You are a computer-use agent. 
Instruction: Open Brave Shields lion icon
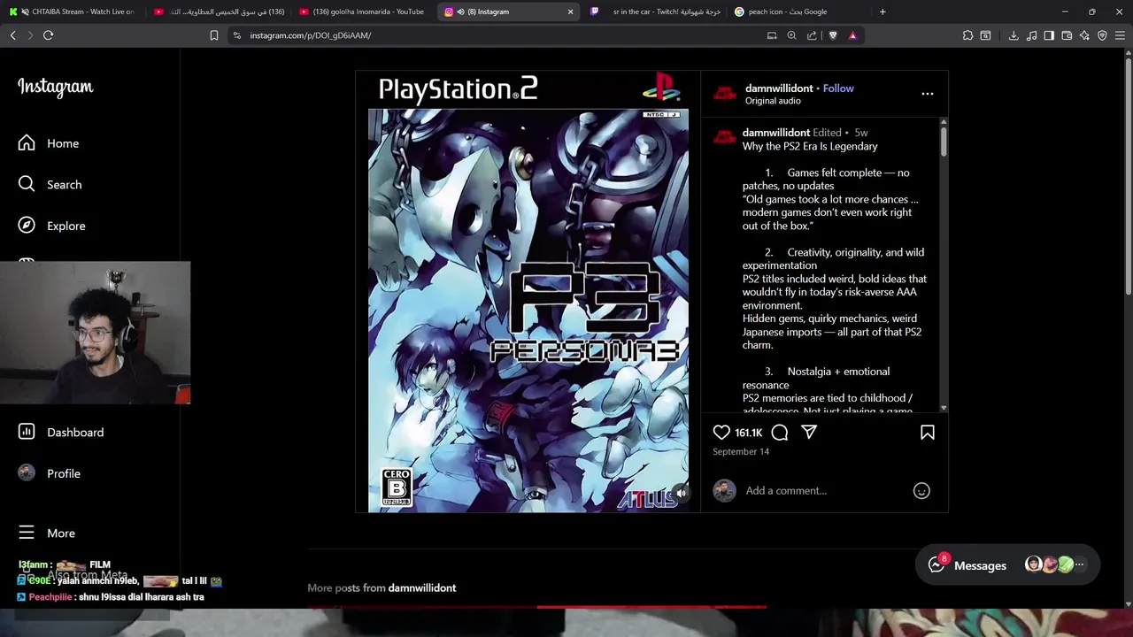(833, 35)
